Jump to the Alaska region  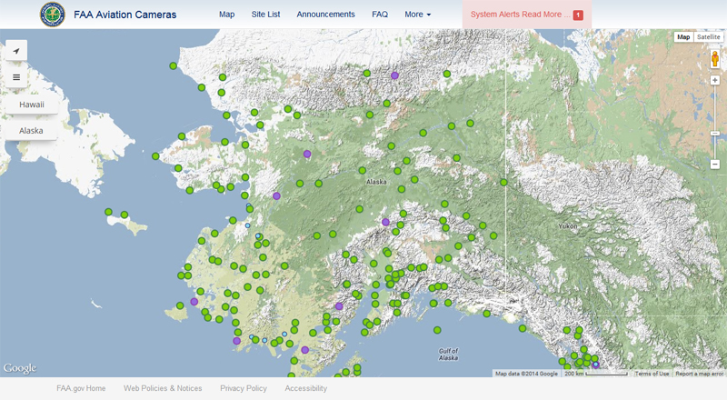[x=32, y=130]
